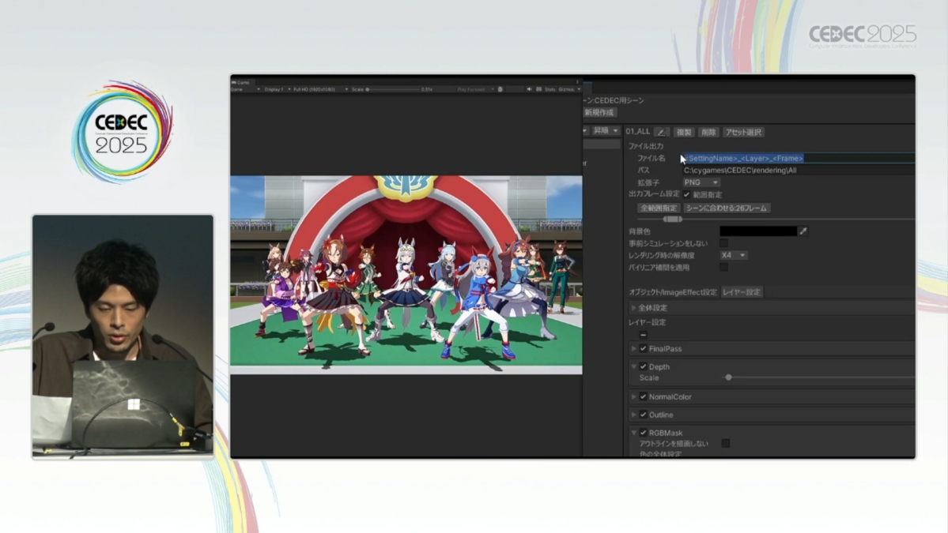The height and width of the screenshot is (533, 948).
Task: Click the パス output path field
Action: coord(798,171)
